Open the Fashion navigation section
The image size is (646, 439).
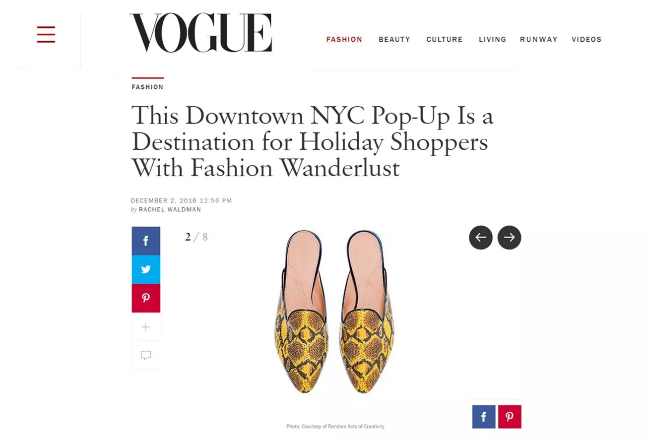(x=344, y=40)
